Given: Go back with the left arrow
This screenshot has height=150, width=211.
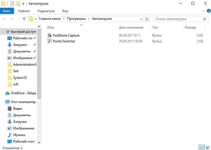Looking at the screenshot, I should [4, 19].
